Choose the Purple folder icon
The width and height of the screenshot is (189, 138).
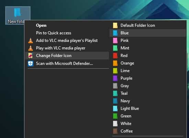click(x=148, y=78)
